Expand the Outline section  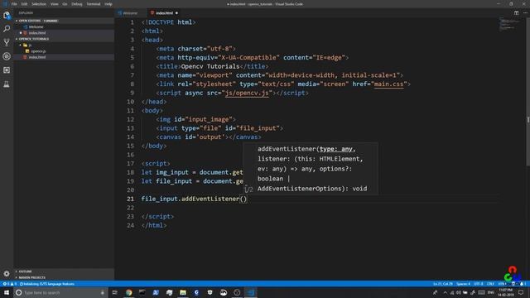(65, 272)
